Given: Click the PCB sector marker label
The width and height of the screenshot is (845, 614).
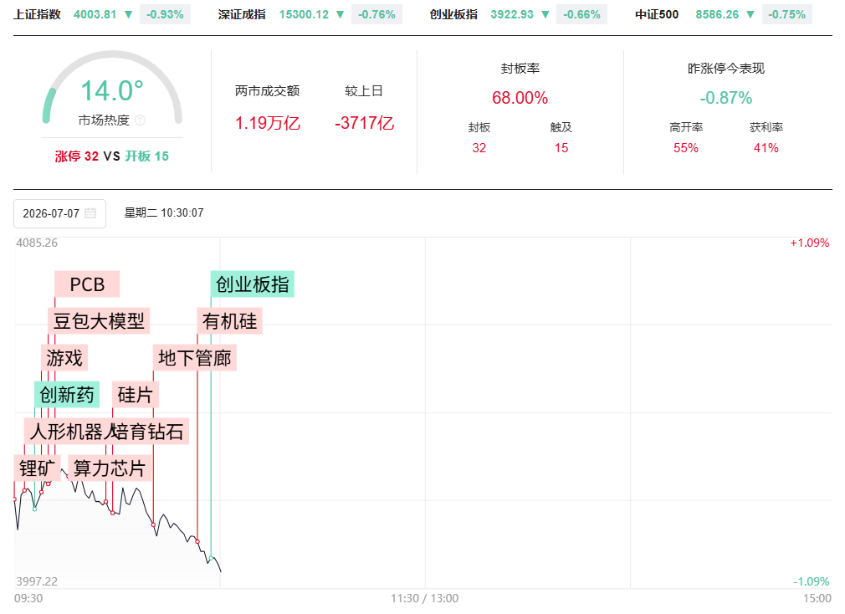Looking at the screenshot, I should point(87,284).
